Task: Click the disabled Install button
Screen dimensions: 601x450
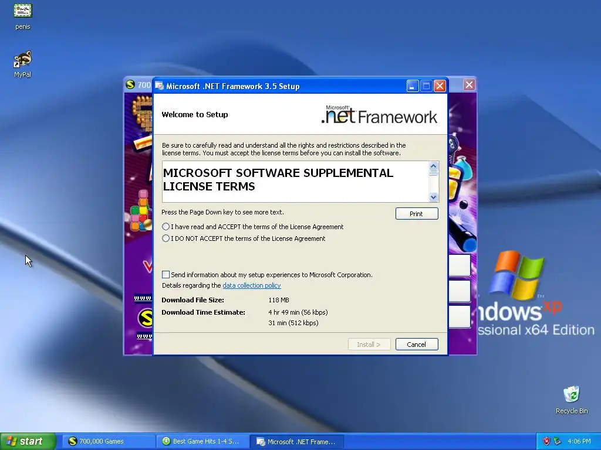Action: [x=369, y=345]
